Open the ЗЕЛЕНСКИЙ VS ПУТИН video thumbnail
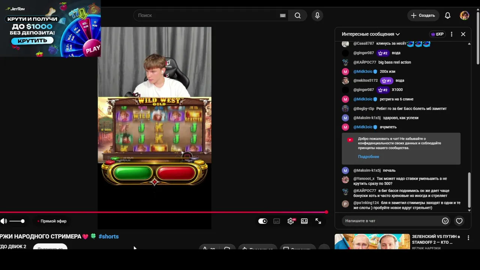This screenshot has height=270, width=480. pyautogui.click(x=372, y=241)
